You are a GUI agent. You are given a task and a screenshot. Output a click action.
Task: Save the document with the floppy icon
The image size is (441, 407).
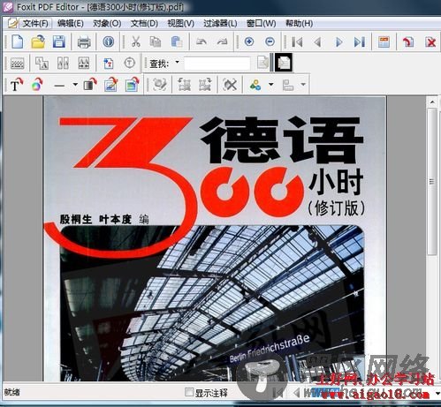pyautogui.click(x=59, y=41)
